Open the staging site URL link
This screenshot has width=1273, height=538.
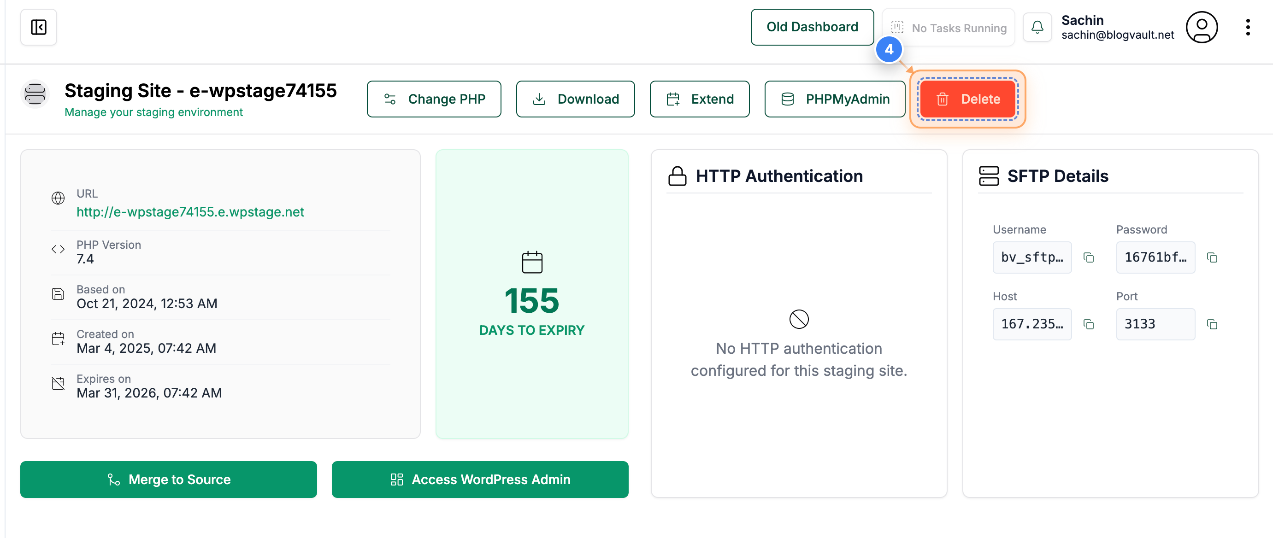pyautogui.click(x=190, y=212)
